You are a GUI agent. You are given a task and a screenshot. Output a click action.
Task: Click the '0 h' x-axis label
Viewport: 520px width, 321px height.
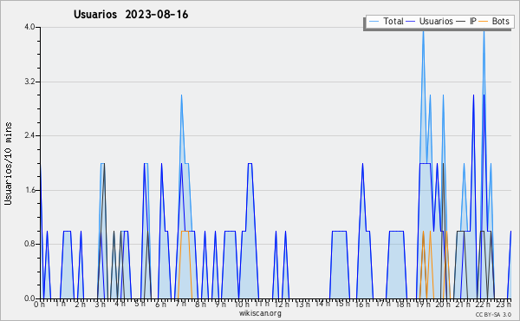click(x=39, y=305)
